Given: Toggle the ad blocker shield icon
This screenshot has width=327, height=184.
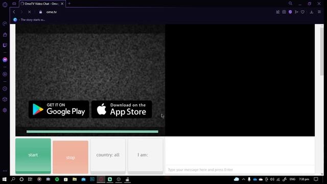Looking at the screenshot, I should coord(290,12).
